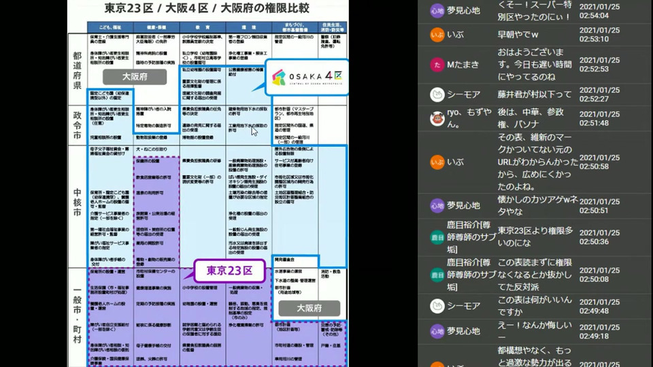653x367 pixels.
Task: Click timestamp 2021/01/25 02:49:48
Action: point(599,307)
